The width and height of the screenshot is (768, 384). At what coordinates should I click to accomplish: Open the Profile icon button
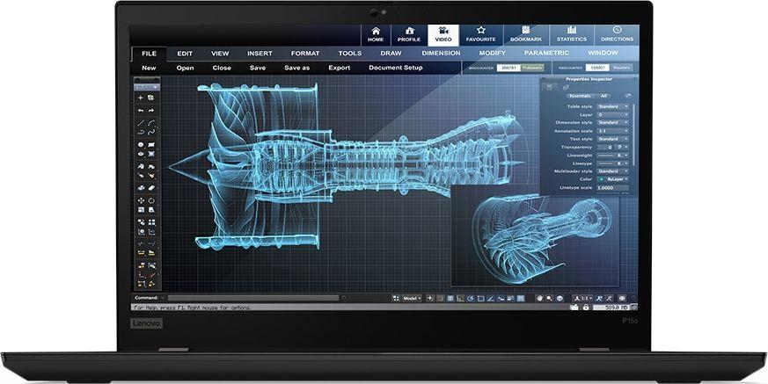(x=408, y=34)
